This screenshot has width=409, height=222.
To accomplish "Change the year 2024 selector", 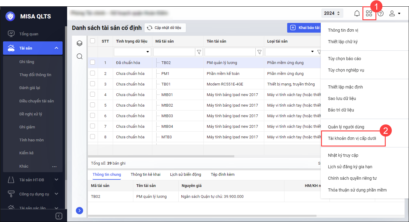I will pyautogui.click(x=332, y=13).
